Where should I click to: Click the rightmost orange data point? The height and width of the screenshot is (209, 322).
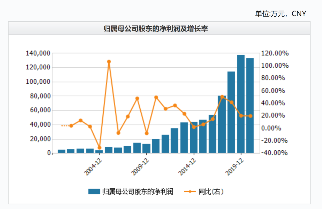click(250, 116)
